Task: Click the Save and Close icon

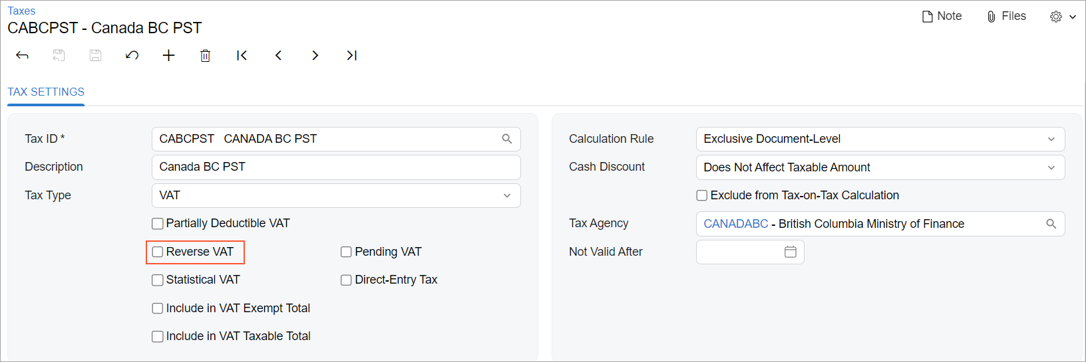Action: [x=59, y=56]
